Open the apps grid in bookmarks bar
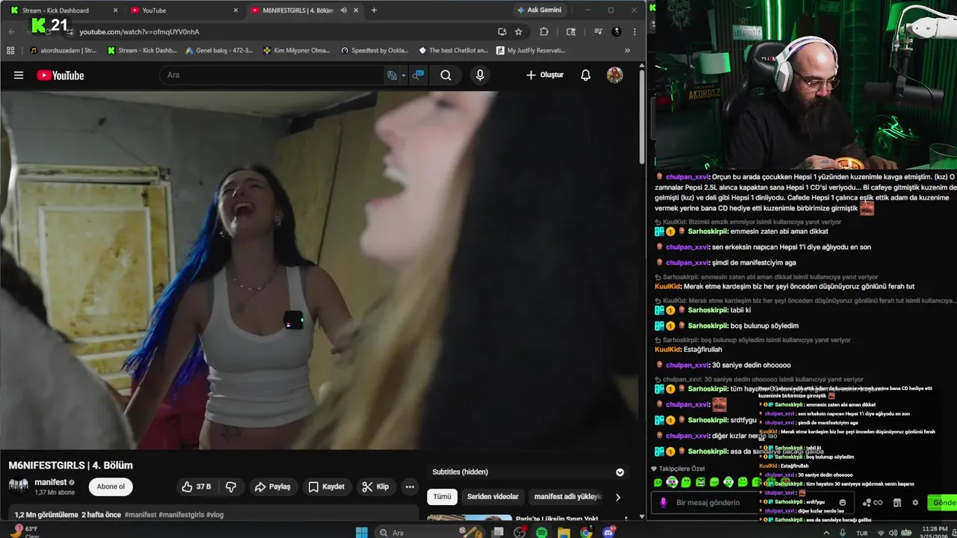Image resolution: width=957 pixels, height=538 pixels. coord(10,50)
